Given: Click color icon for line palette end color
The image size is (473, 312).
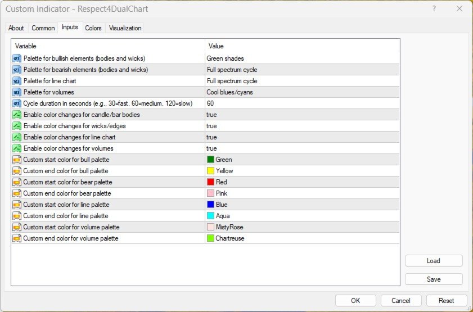Looking at the screenshot, I should (x=17, y=216).
